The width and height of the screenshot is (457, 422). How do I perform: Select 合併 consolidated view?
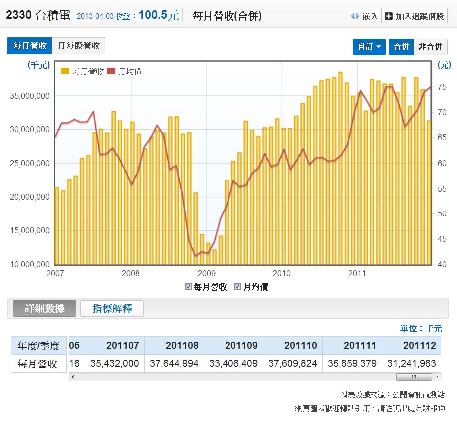pos(401,47)
